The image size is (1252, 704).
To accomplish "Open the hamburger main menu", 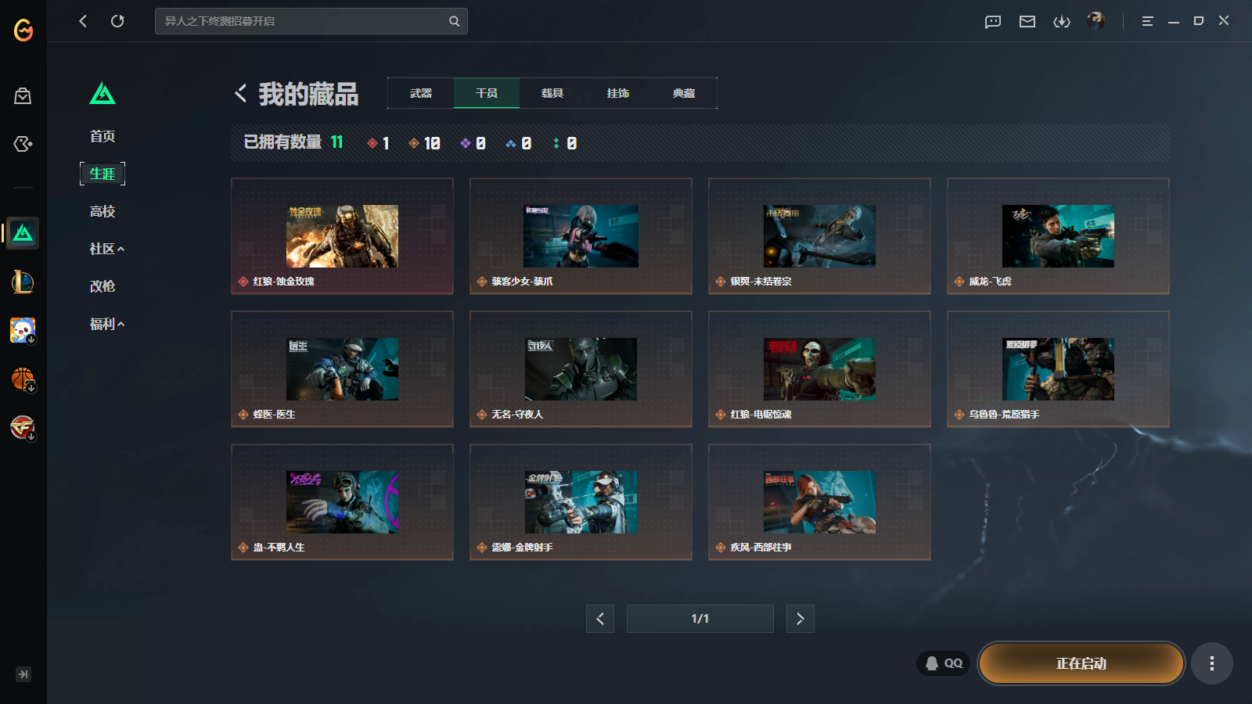I will [x=1147, y=21].
